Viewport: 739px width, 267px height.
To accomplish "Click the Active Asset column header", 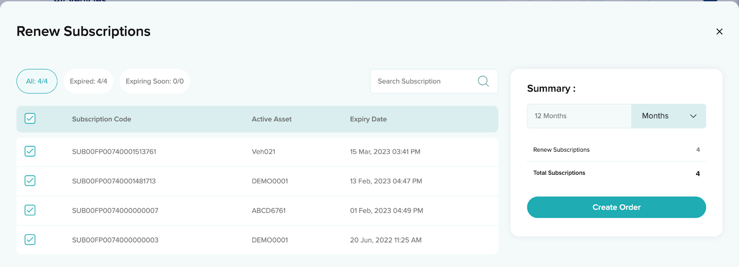I will click(272, 119).
